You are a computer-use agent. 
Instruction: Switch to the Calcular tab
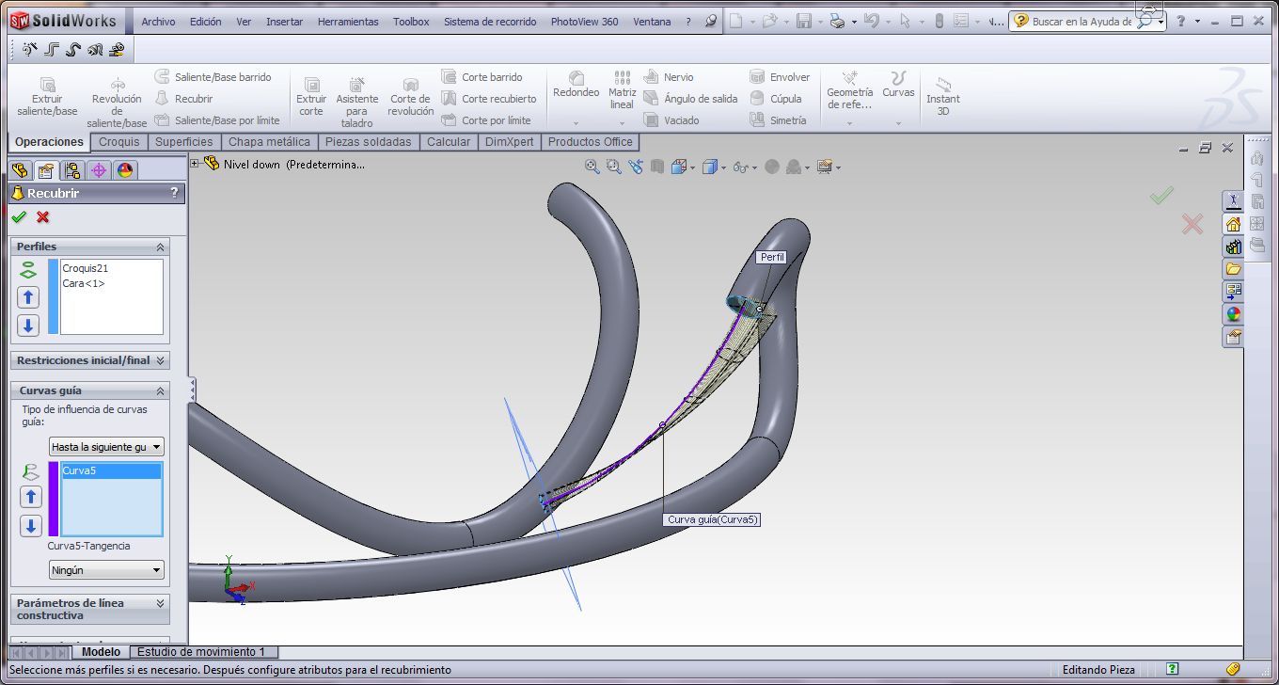[449, 142]
